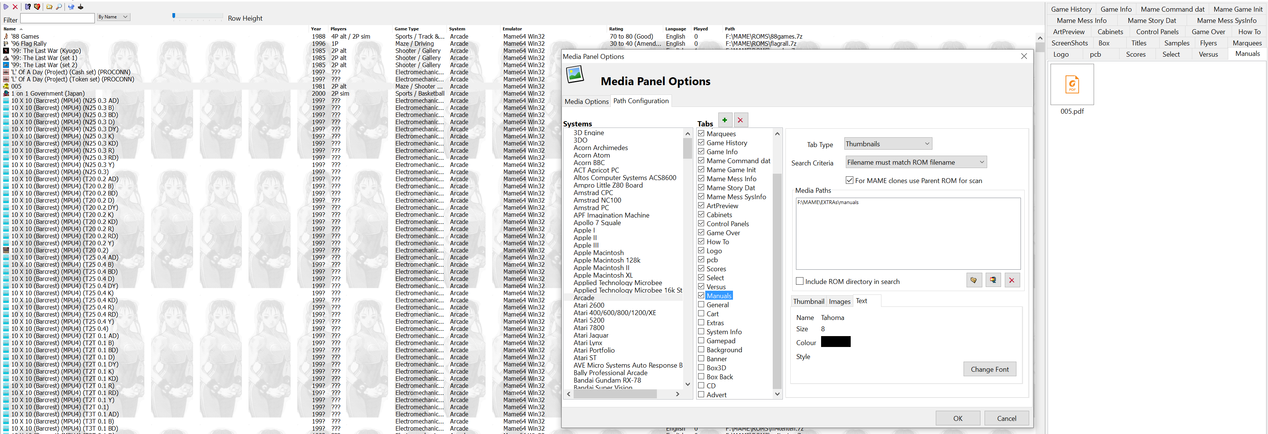The height and width of the screenshot is (434, 1268).
Task: Click the open yellow folder toolbar icon
Action: click(49, 7)
